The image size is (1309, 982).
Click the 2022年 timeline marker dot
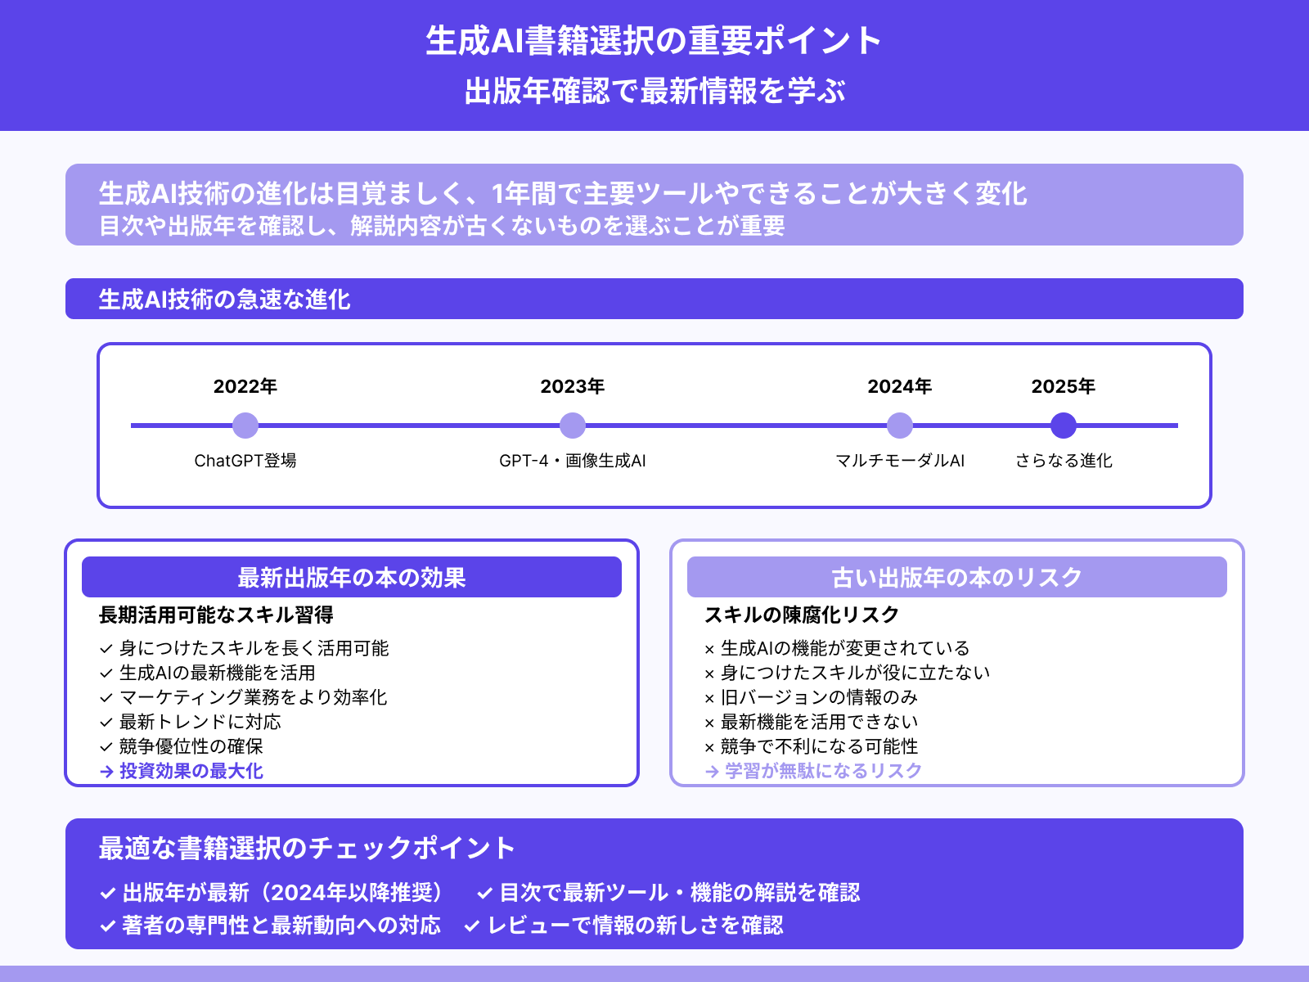point(245,426)
